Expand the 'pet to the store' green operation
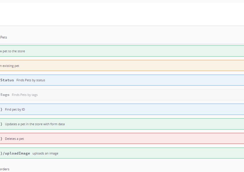 (x=12, y=51)
